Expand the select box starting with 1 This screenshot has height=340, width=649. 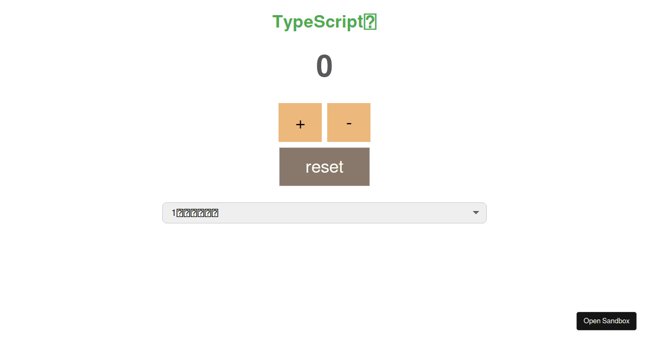[325, 213]
